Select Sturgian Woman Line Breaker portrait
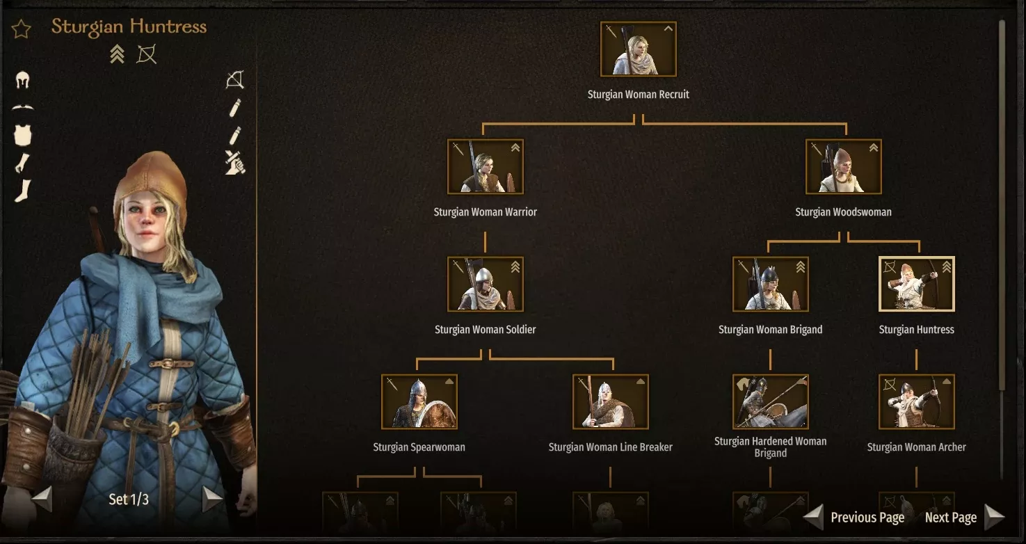The width and height of the screenshot is (1026, 544). (x=611, y=401)
